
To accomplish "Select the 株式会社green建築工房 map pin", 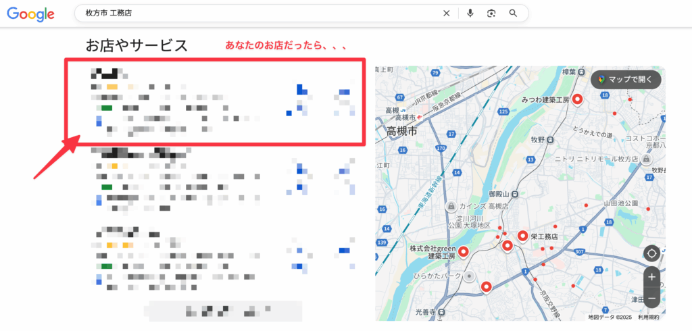I will tap(464, 253).
